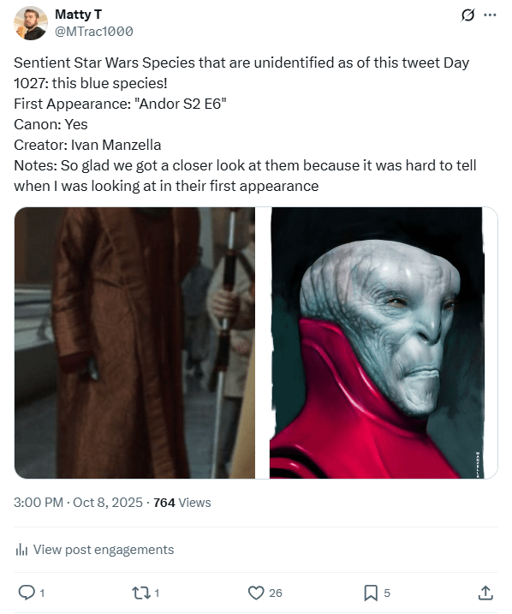Viewport: 512px width, 614px height.
Task: Open Matty T's profile avatar
Action: pos(31,23)
